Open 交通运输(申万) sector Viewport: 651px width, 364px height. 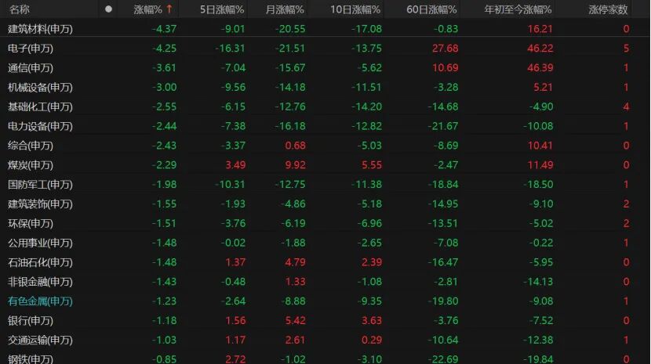click(40, 340)
